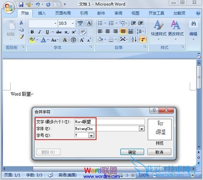Screen dimensions: 203x180
Task: Open the dialog size 7 dropdown
Action: click(91, 136)
